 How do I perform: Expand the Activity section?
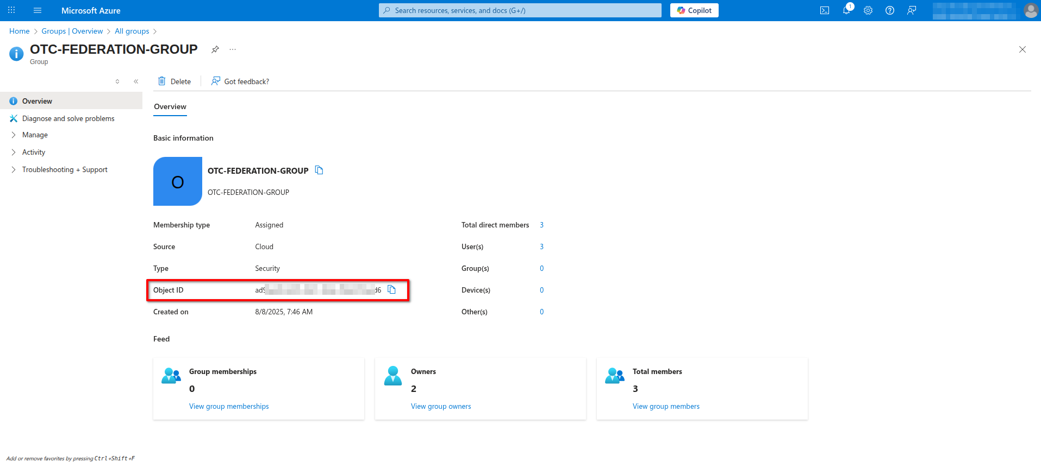pyautogui.click(x=34, y=152)
